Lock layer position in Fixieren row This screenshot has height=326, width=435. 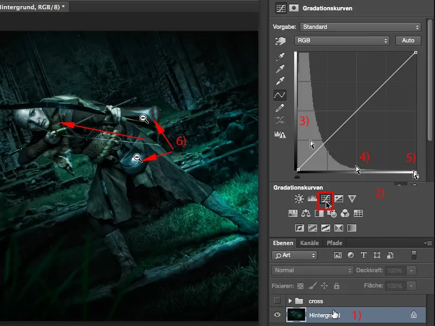[324, 286]
